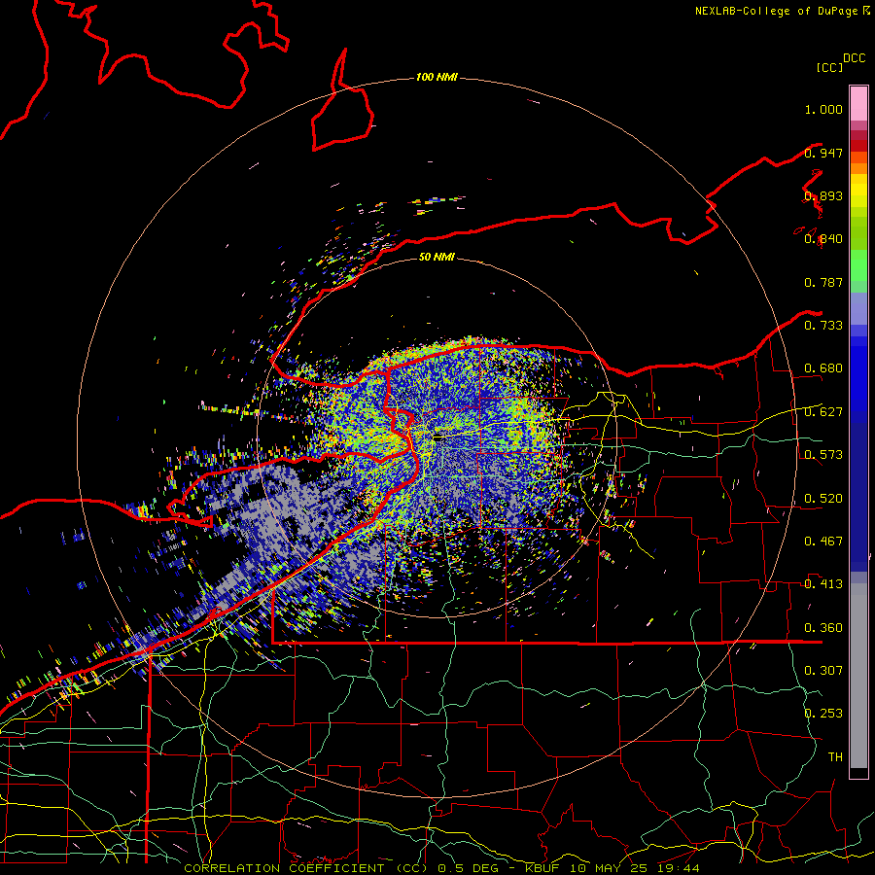The image size is (875, 875).
Task: Select the 0.413 colorbar value label
Action: point(823,584)
